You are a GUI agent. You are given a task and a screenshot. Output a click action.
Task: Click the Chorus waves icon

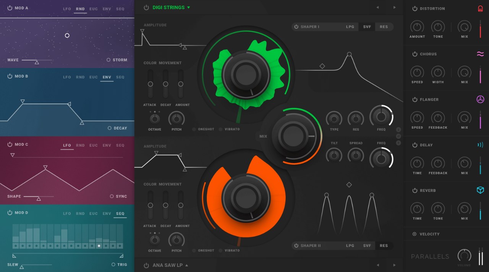[480, 54]
